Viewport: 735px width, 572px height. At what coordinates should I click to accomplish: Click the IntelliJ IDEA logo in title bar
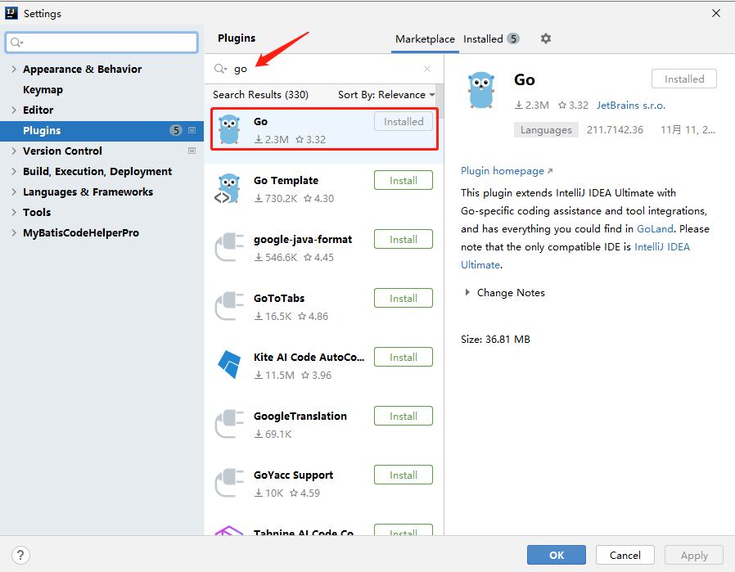(x=11, y=13)
